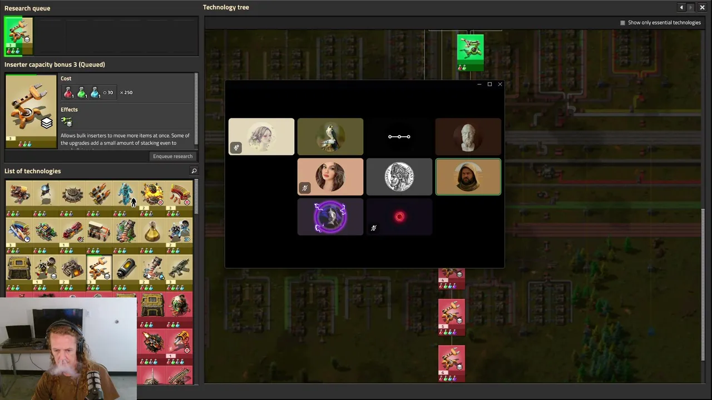Click the purple gas mask avatar tile
712x400 pixels.
(x=330, y=217)
